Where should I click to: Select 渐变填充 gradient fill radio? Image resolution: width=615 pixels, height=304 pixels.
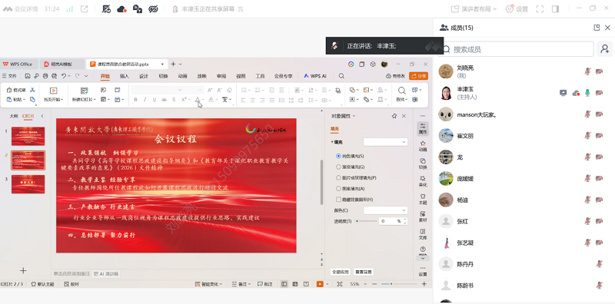coord(338,167)
